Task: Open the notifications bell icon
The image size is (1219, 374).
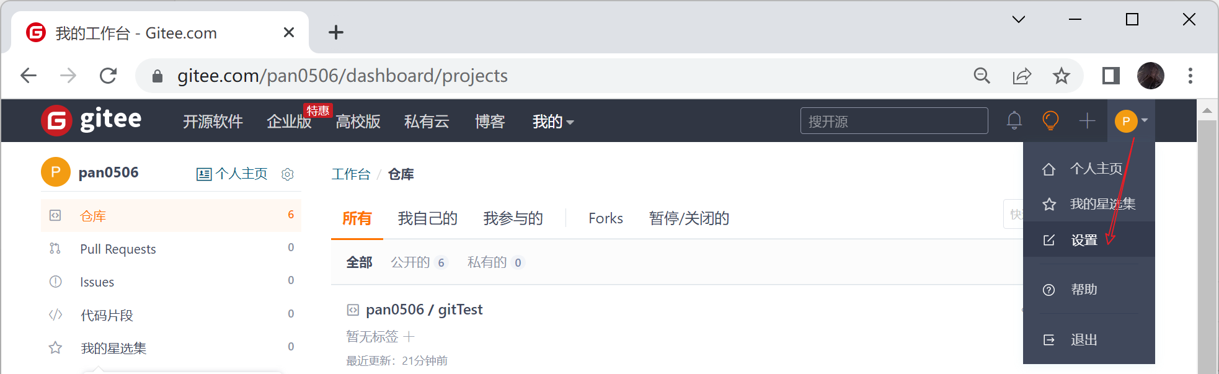Action: tap(1014, 120)
